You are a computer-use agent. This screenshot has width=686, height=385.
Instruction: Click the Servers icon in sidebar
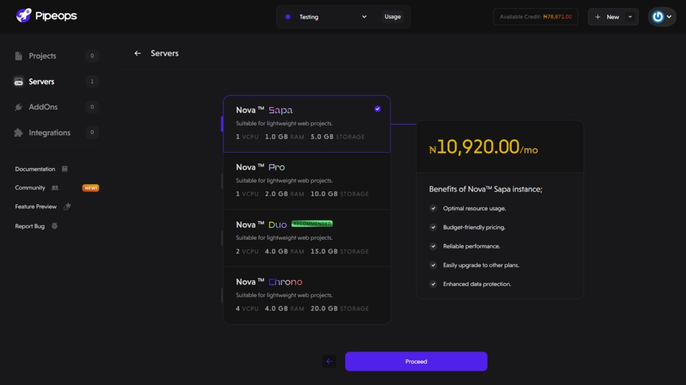point(19,82)
